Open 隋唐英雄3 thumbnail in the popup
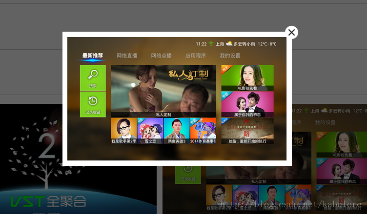 click(177, 131)
